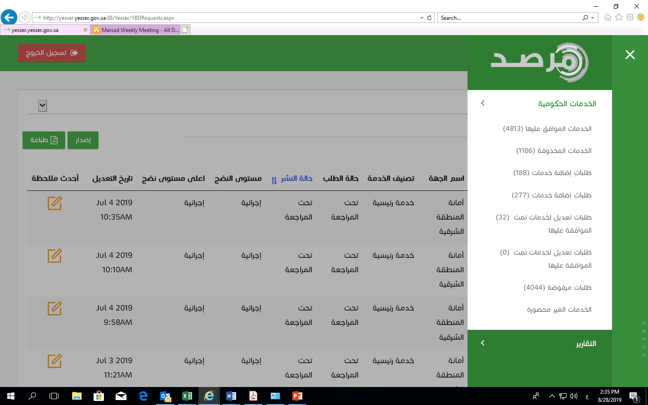This screenshot has height=405, width=648.
Task: Click the Refresh page icon
Action: [x=429, y=18]
